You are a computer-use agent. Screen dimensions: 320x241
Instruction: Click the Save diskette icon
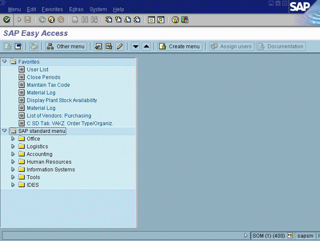(x=28, y=20)
